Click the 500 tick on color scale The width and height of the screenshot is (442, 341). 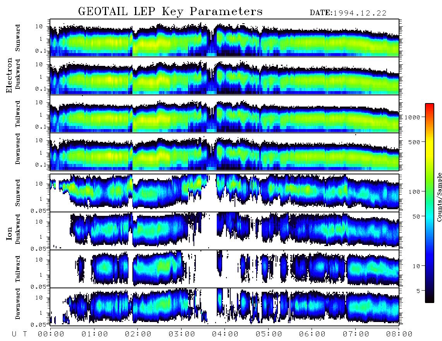click(x=415, y=142)
